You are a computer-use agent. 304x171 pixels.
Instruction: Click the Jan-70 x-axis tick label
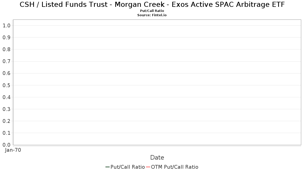coord(13,150)
